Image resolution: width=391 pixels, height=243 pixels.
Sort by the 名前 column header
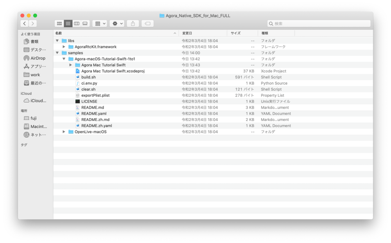click(x=116, y=33)
